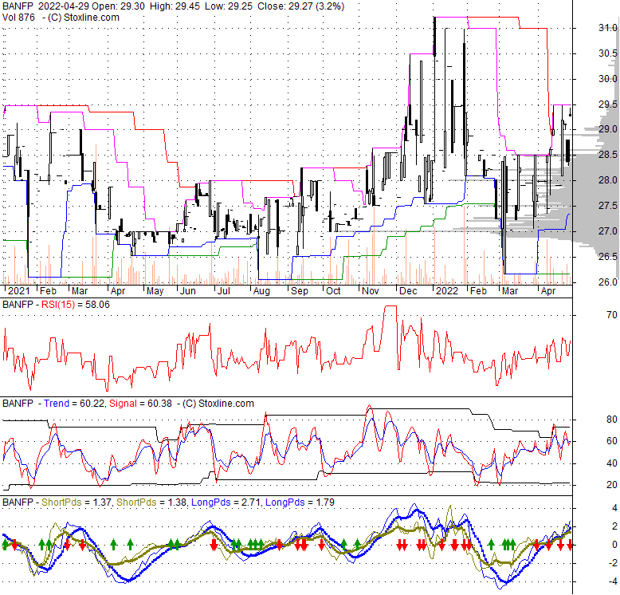The height and width of the screenshot is (595, 620).
Task: Click the Jun month label on time axis
Action: (x=188, y=291)
